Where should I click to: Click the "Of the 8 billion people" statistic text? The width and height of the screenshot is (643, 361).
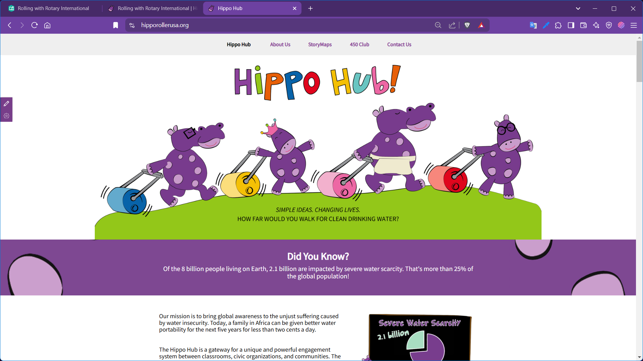point(318,272)
